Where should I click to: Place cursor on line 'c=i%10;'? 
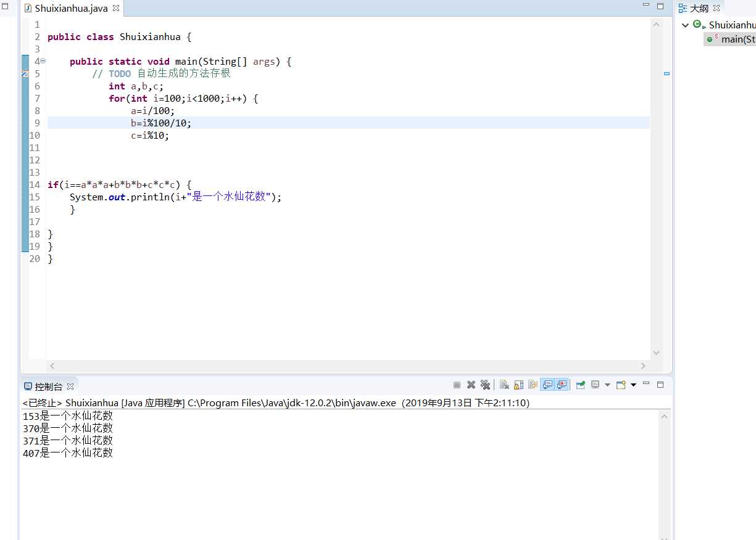coord(149,135)
